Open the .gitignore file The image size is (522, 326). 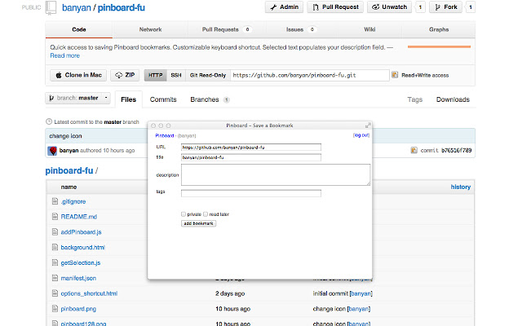pos(73,201)
